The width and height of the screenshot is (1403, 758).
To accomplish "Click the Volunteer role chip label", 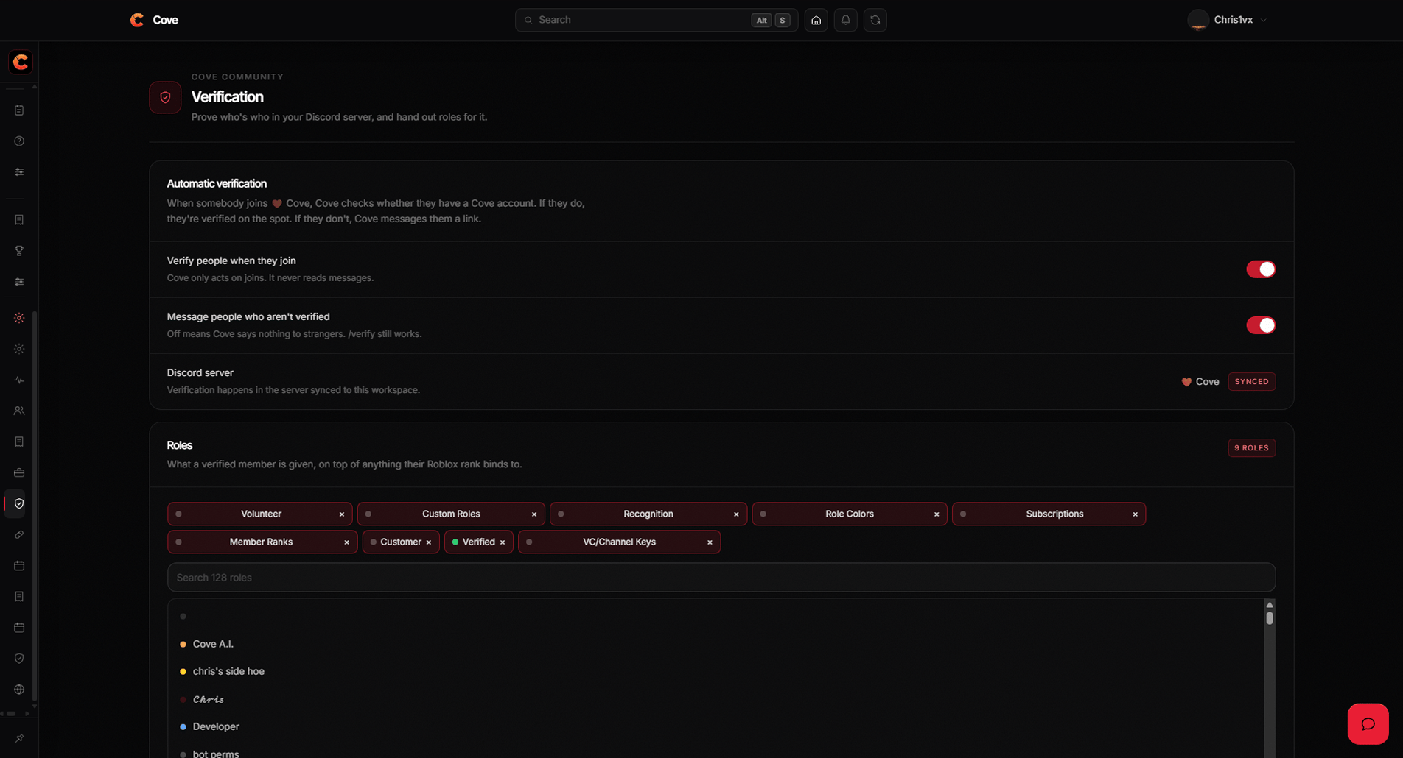I will pos(261,514).
